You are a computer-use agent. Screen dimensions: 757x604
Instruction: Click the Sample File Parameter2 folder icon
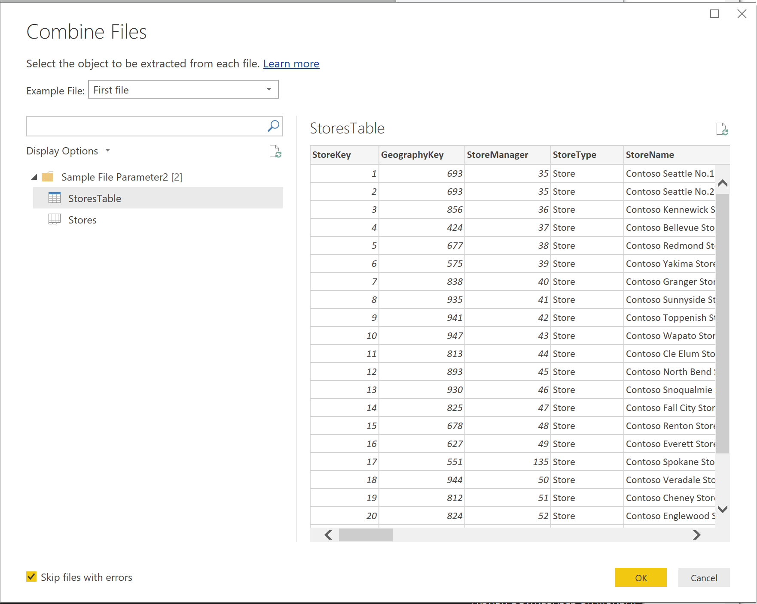(48, 176)
